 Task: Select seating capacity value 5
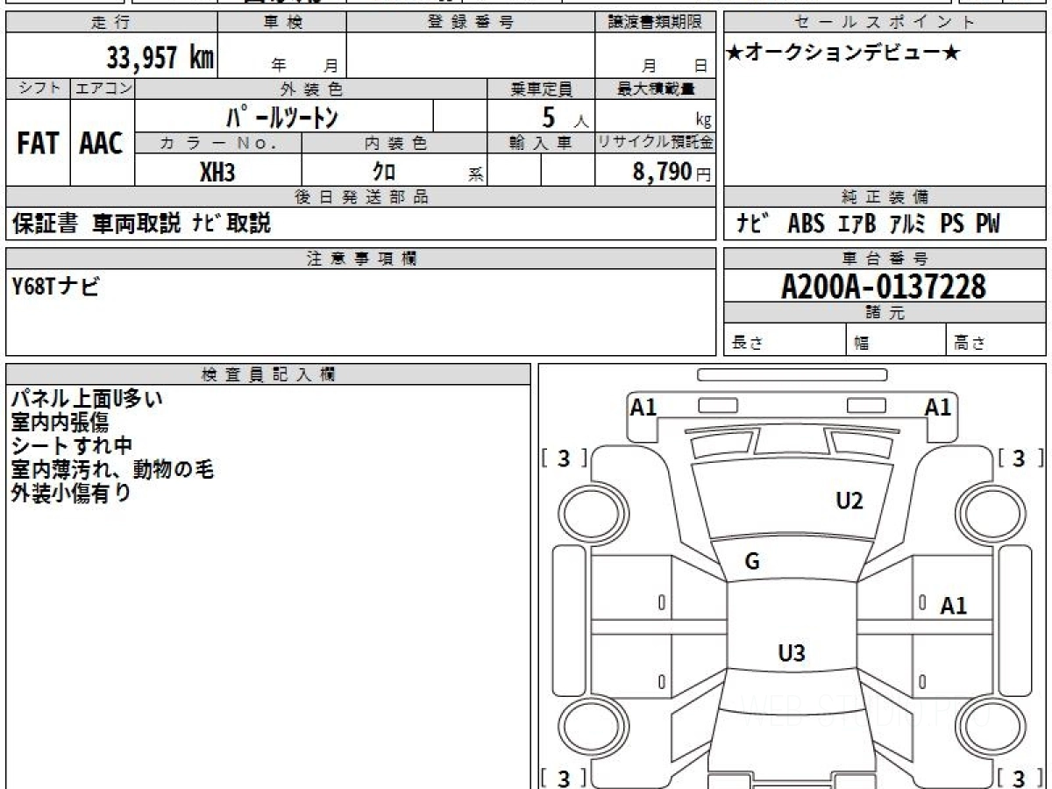point(549,117)
